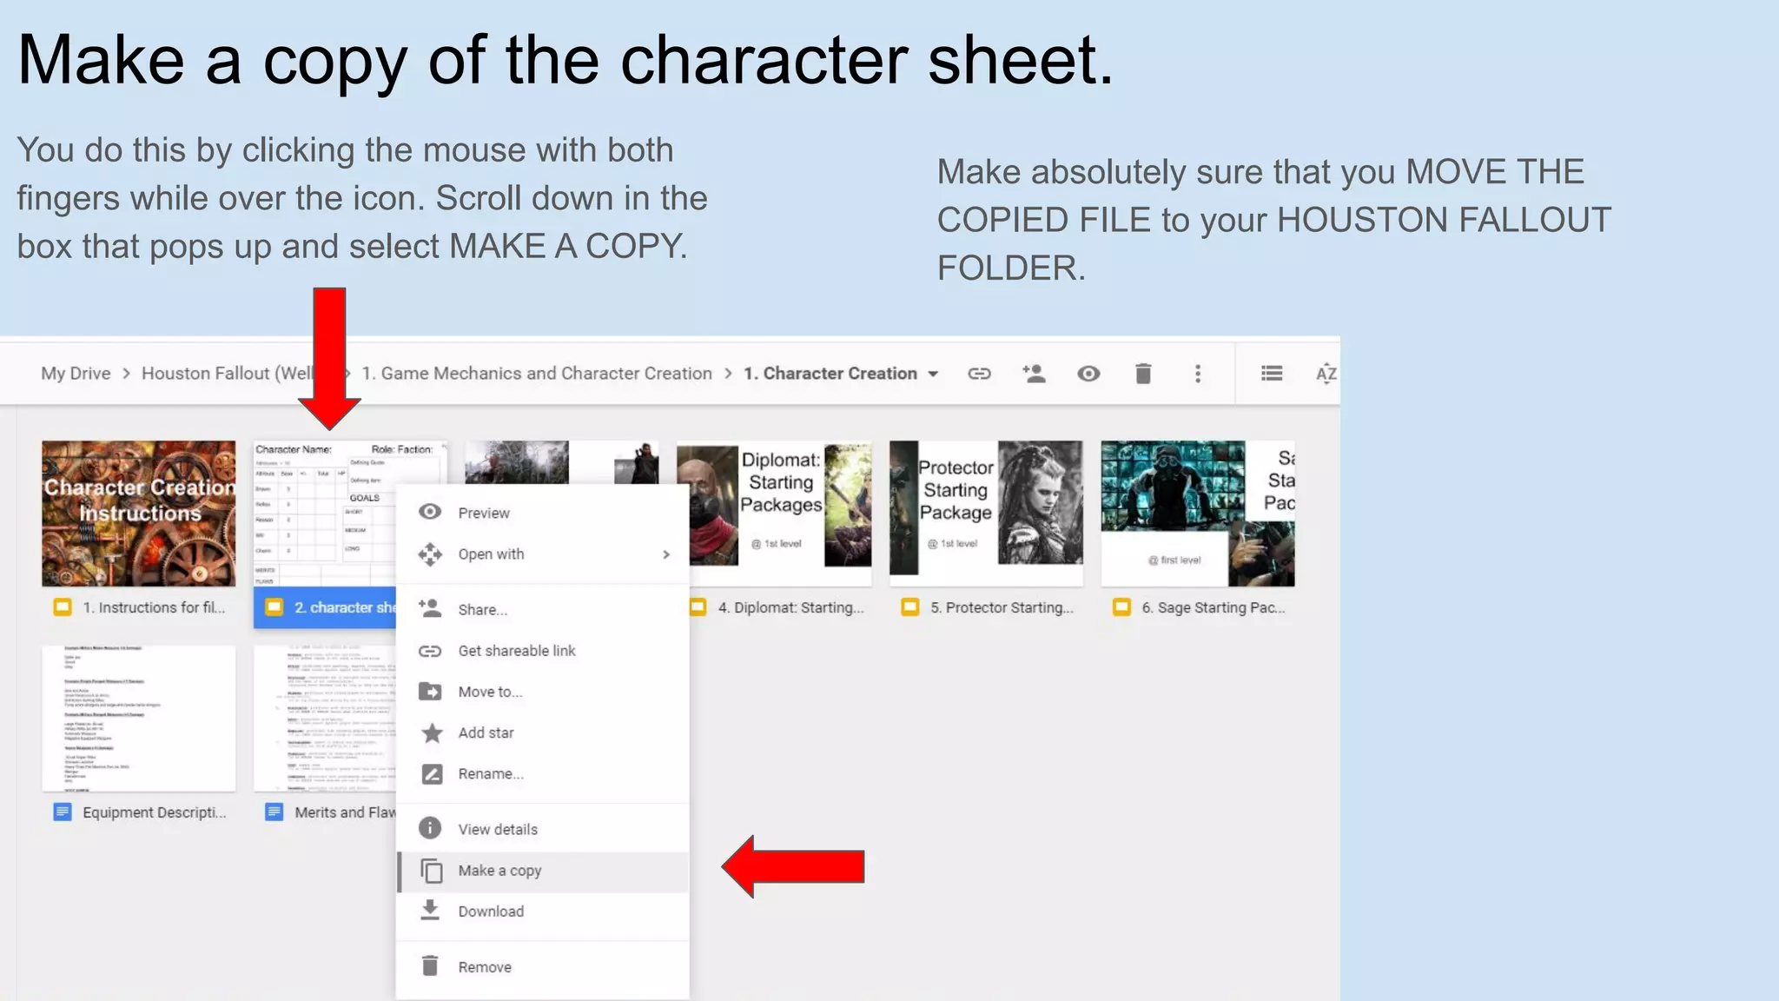The width and height of the screenshot is (1779, 1001).
Task: Choose Rename... menu entry
Action: [x=543, y=773]
